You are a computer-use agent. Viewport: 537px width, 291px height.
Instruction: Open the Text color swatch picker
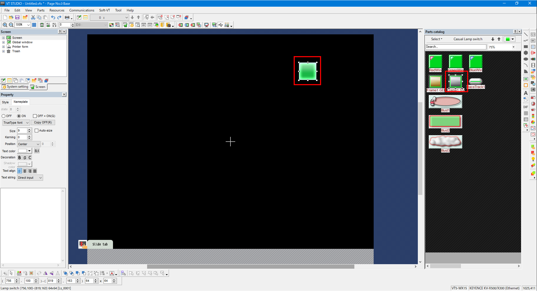pos(29,151)
